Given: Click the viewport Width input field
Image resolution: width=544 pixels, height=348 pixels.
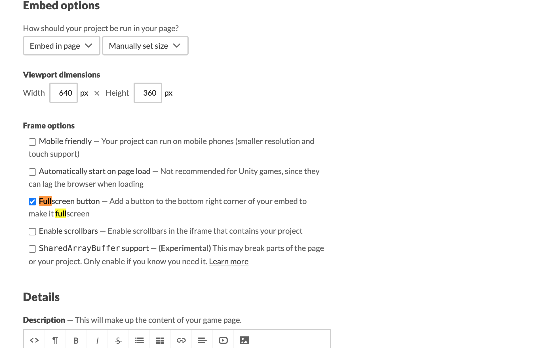Looking at the screenshot, I should click(64, 93).
